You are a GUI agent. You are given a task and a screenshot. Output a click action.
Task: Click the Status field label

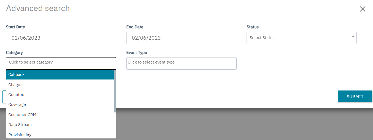click(x=253, y=27)
